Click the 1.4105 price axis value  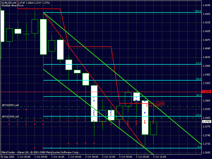(x=207, y=31)
